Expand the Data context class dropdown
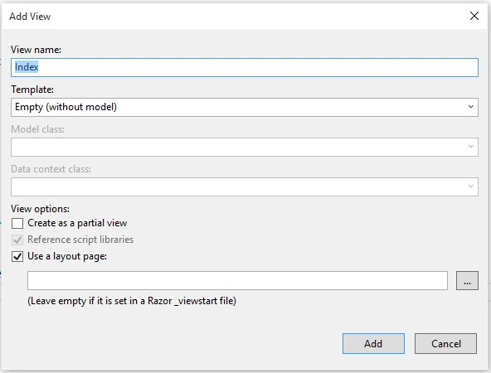491x373 pixels. click(470, 186)
